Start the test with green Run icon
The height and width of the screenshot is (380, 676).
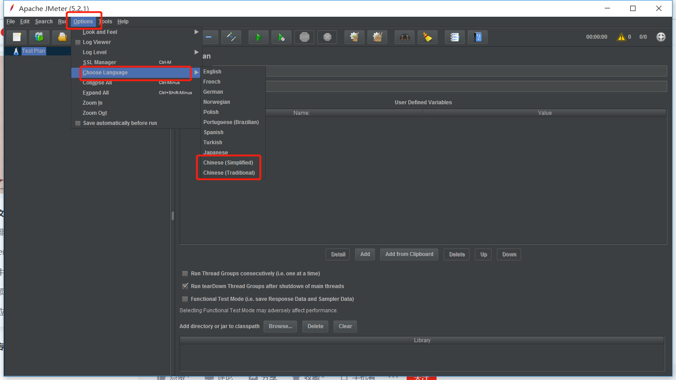pos(258,37)
